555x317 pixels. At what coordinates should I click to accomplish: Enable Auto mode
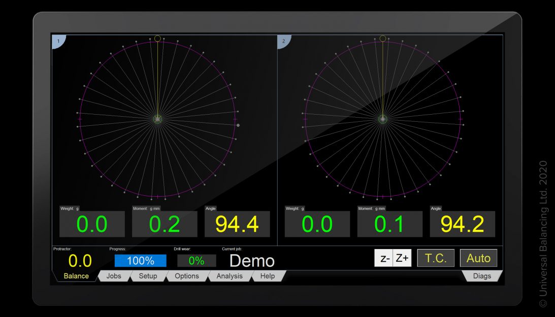478,258
